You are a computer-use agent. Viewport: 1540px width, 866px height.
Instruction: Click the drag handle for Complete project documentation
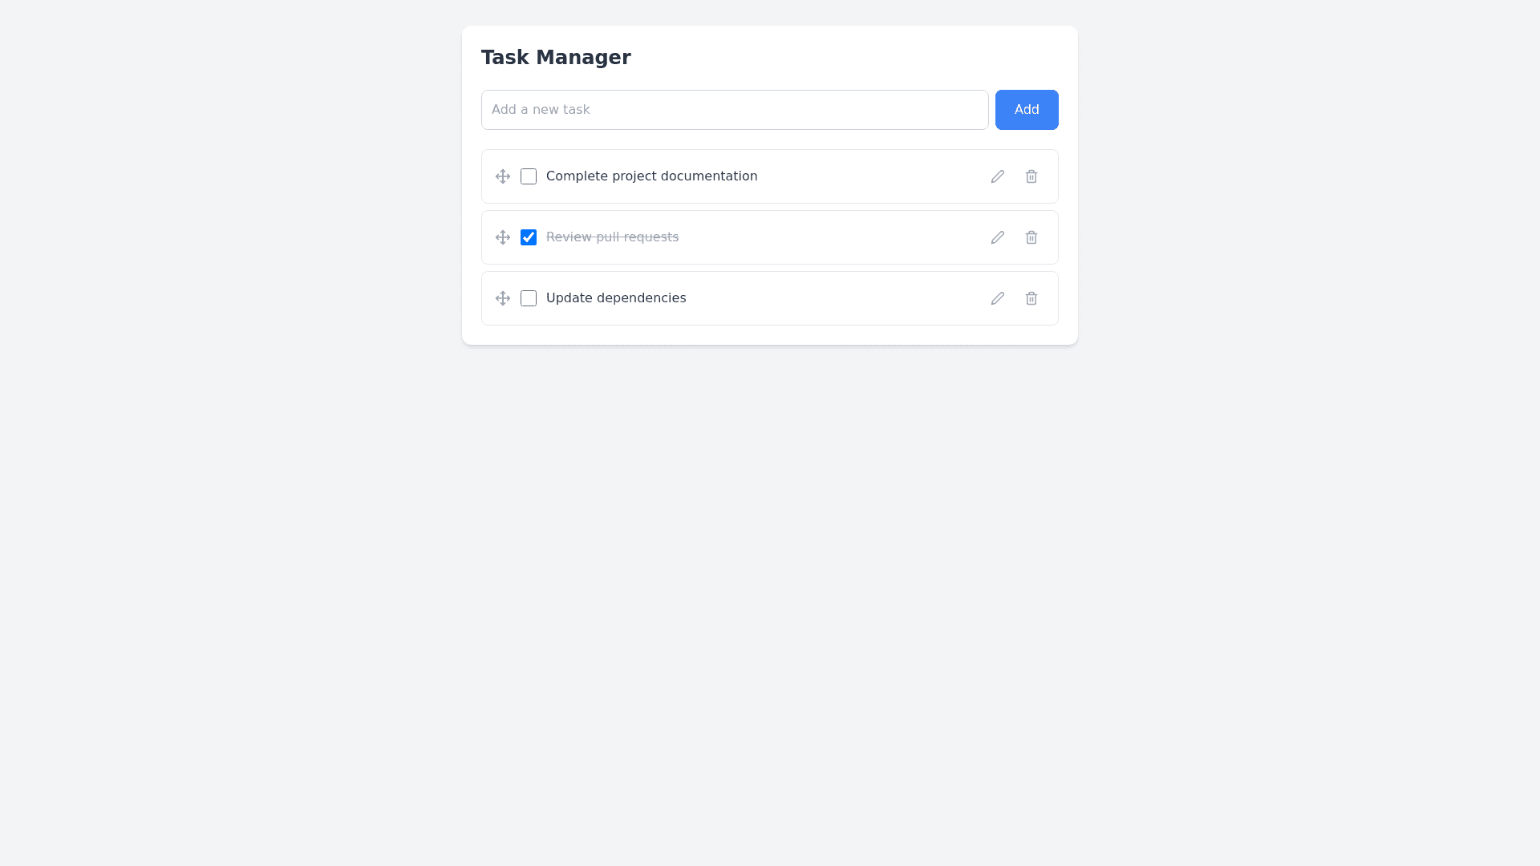coord(503,176)
